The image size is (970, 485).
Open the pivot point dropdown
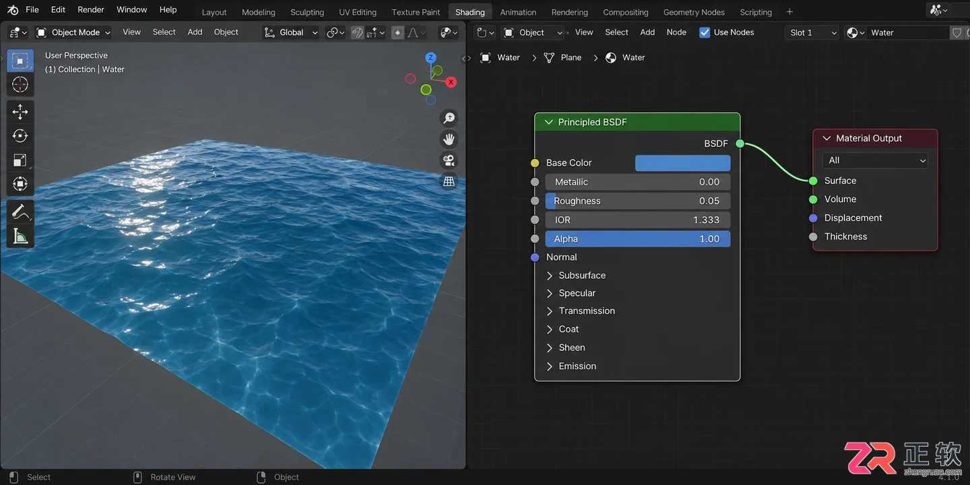coord(335,32)
